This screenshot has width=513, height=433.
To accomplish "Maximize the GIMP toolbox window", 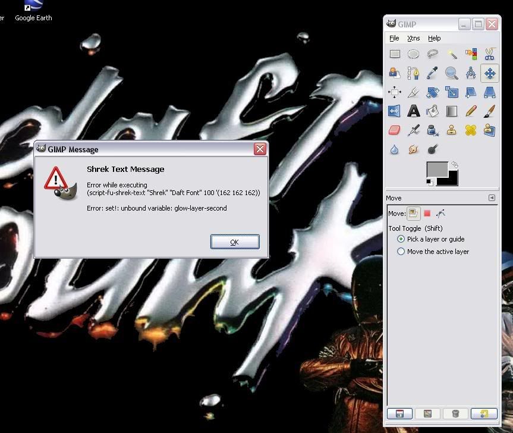I will [x=478, y=24].
